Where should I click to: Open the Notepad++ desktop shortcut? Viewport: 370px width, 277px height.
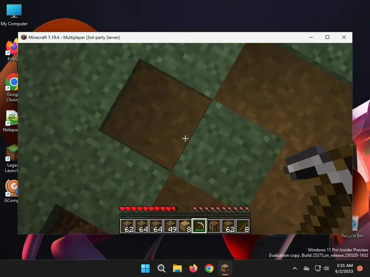tap(11, 121)
